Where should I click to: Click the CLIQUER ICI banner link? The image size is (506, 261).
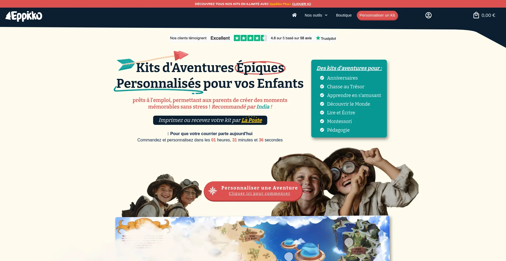301,4
